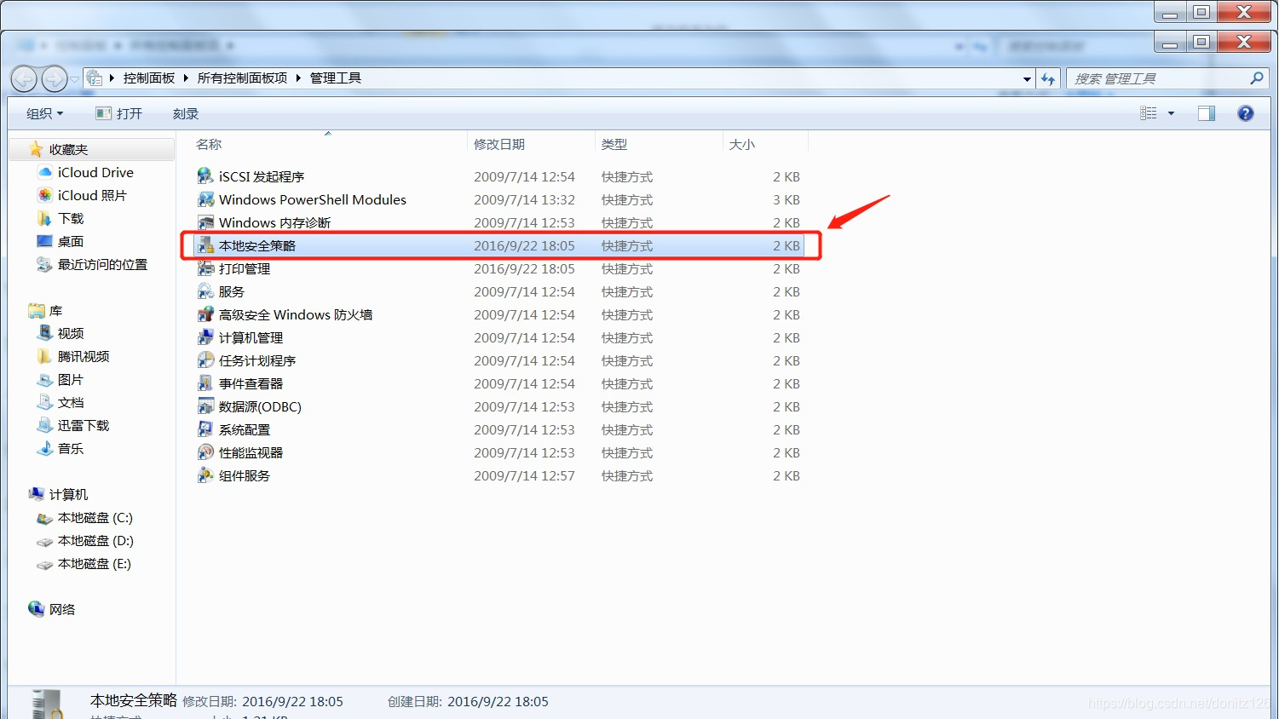
Task: Sort by the 名称 column header
Action: (x=209, y=145)
